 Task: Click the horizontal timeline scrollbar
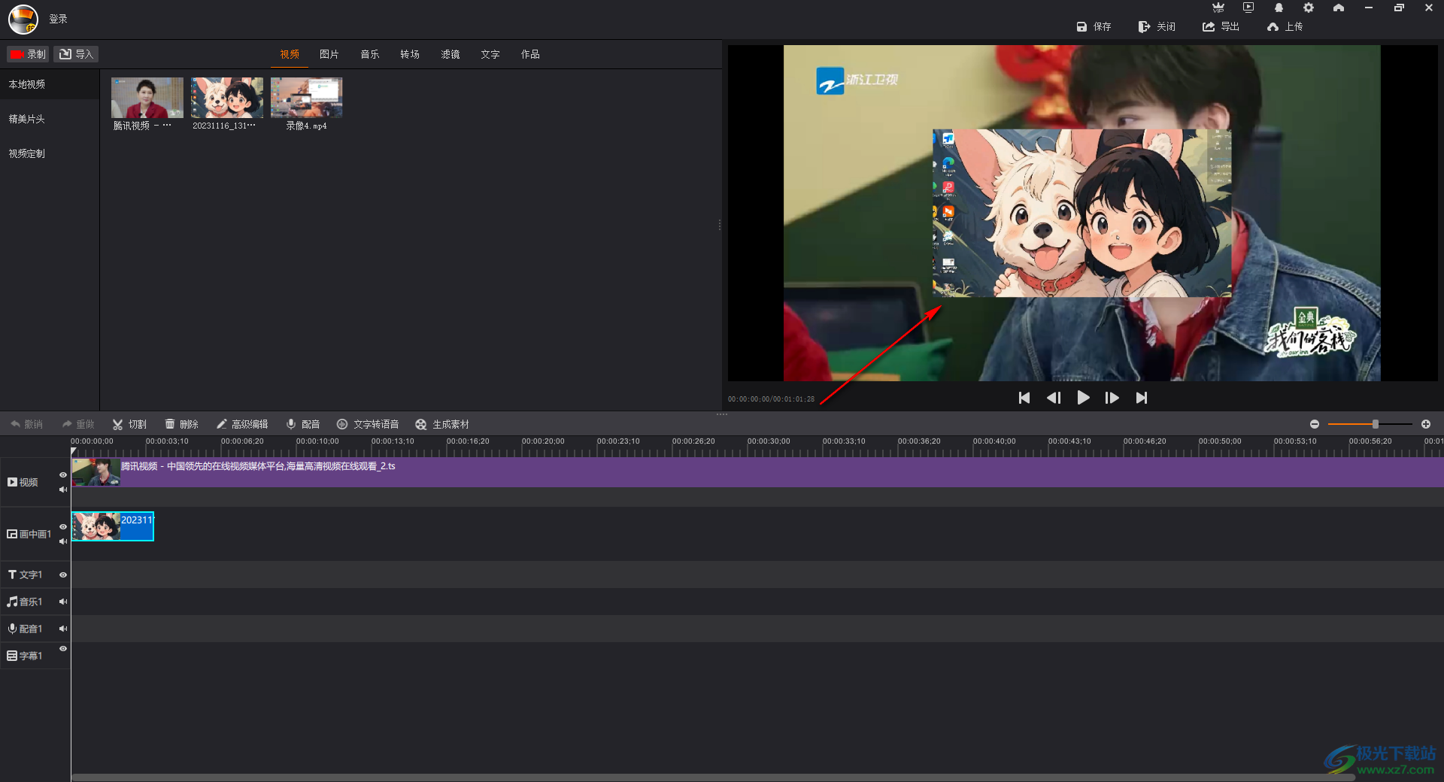pos(712,777)
